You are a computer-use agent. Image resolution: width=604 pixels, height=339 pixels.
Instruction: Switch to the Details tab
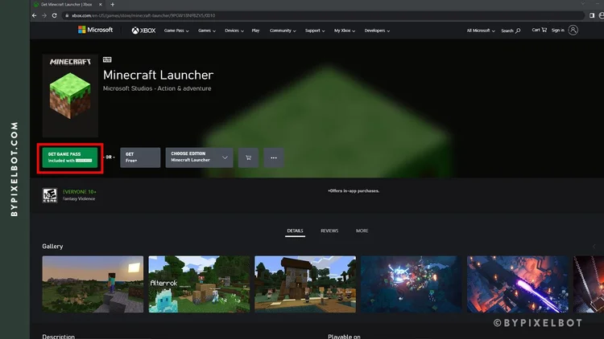295,231
